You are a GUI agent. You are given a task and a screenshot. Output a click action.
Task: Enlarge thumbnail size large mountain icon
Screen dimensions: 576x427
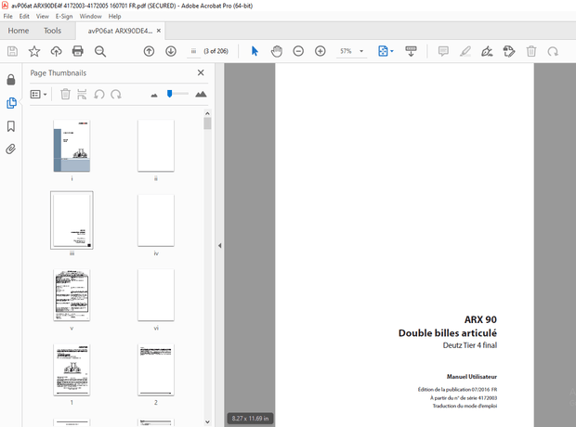pyautogui.click(x=201, y=95)
